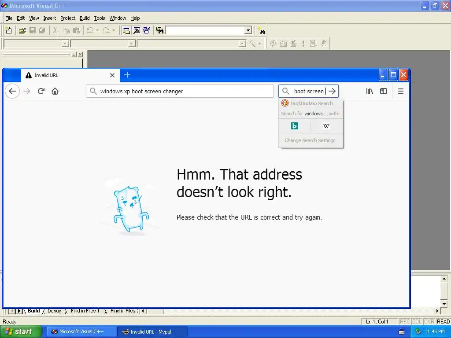Image resolution: width=451 pixels, height=338 pixels.
Task: Close the Visual C++ workspace pane
Action: tap(80, 54)
